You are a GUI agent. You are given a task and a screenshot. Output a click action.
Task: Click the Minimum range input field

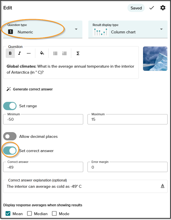[x=43, y=119]
